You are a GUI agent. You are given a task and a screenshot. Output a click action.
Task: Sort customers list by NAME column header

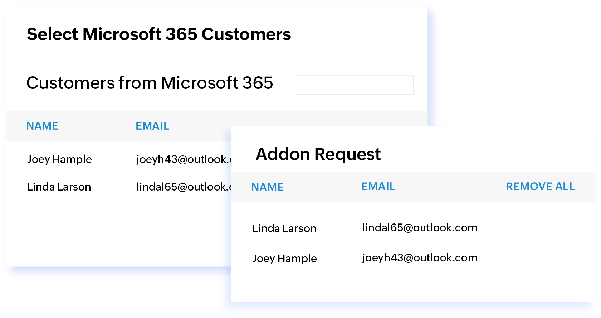[x=42, y=126]
